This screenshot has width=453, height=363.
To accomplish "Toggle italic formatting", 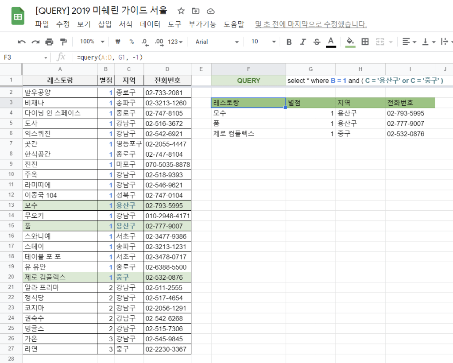I will click(x=303, y=42).
